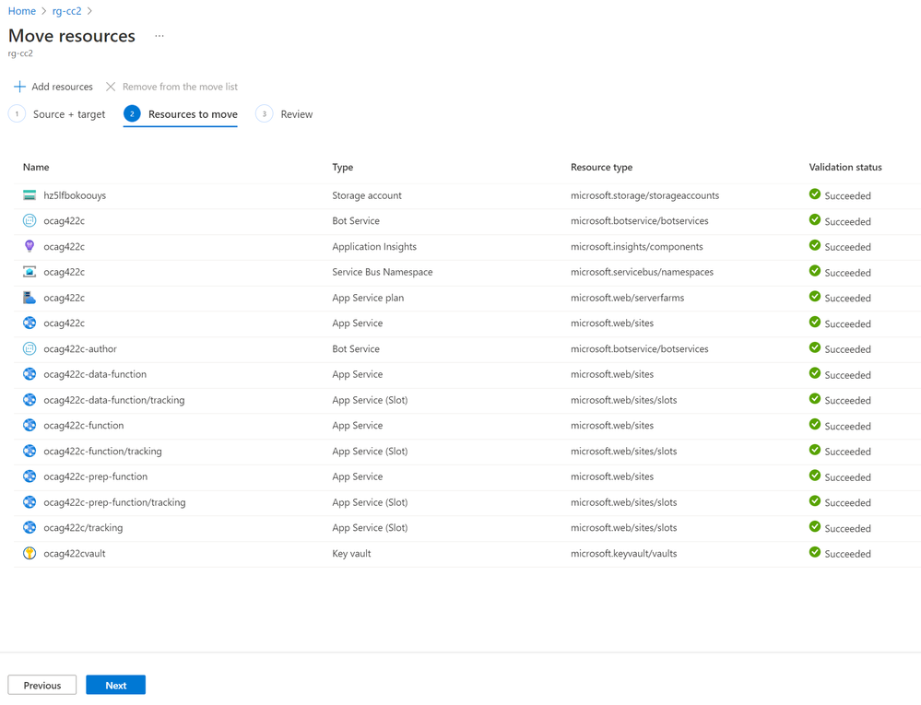Click the icon next to ocag422c/tracking
This screenshot has width=921, height=705.
(x=30, y=527)
